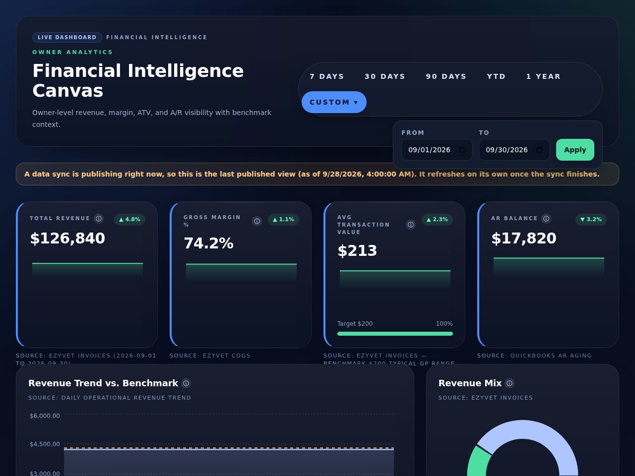Focus the From date field 09/01/2026
This screenshot has width=635, height=476.
437,150
